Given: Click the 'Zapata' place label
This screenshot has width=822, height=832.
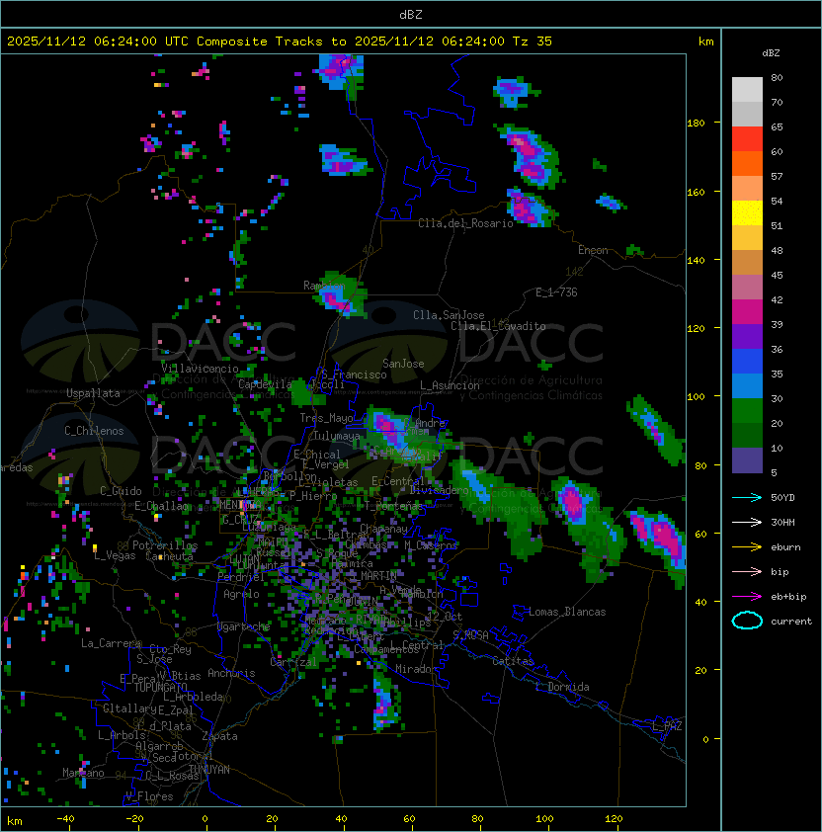Looking at the screenshot, I should click(219, 736).
